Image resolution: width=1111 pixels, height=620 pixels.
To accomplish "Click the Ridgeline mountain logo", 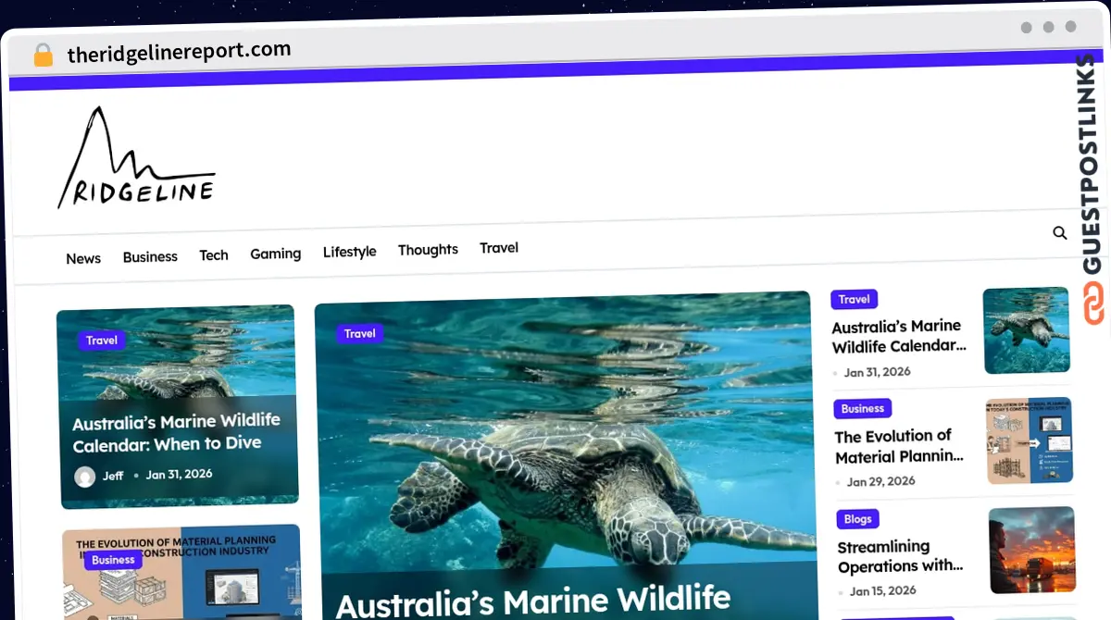I will tap(136, 158).
